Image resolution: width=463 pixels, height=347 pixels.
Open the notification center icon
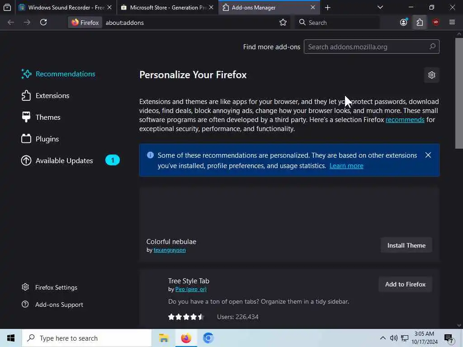point(449,338)
